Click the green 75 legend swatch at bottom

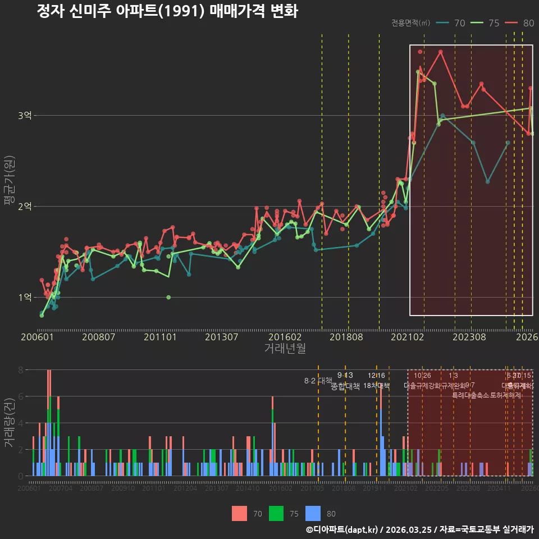tap(276, 514)
